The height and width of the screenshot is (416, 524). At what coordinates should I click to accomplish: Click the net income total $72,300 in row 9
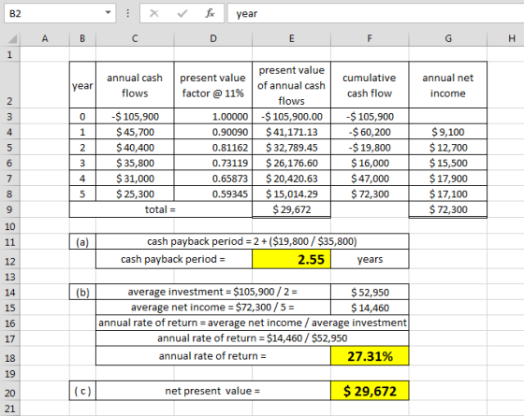448,209
